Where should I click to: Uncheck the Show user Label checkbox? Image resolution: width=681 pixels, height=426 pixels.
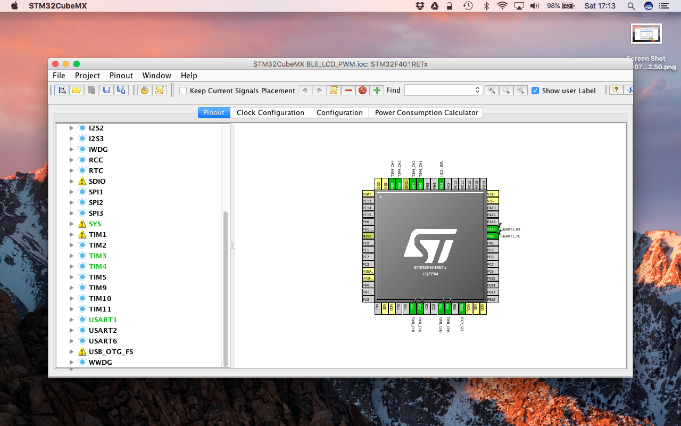point(535,91)
